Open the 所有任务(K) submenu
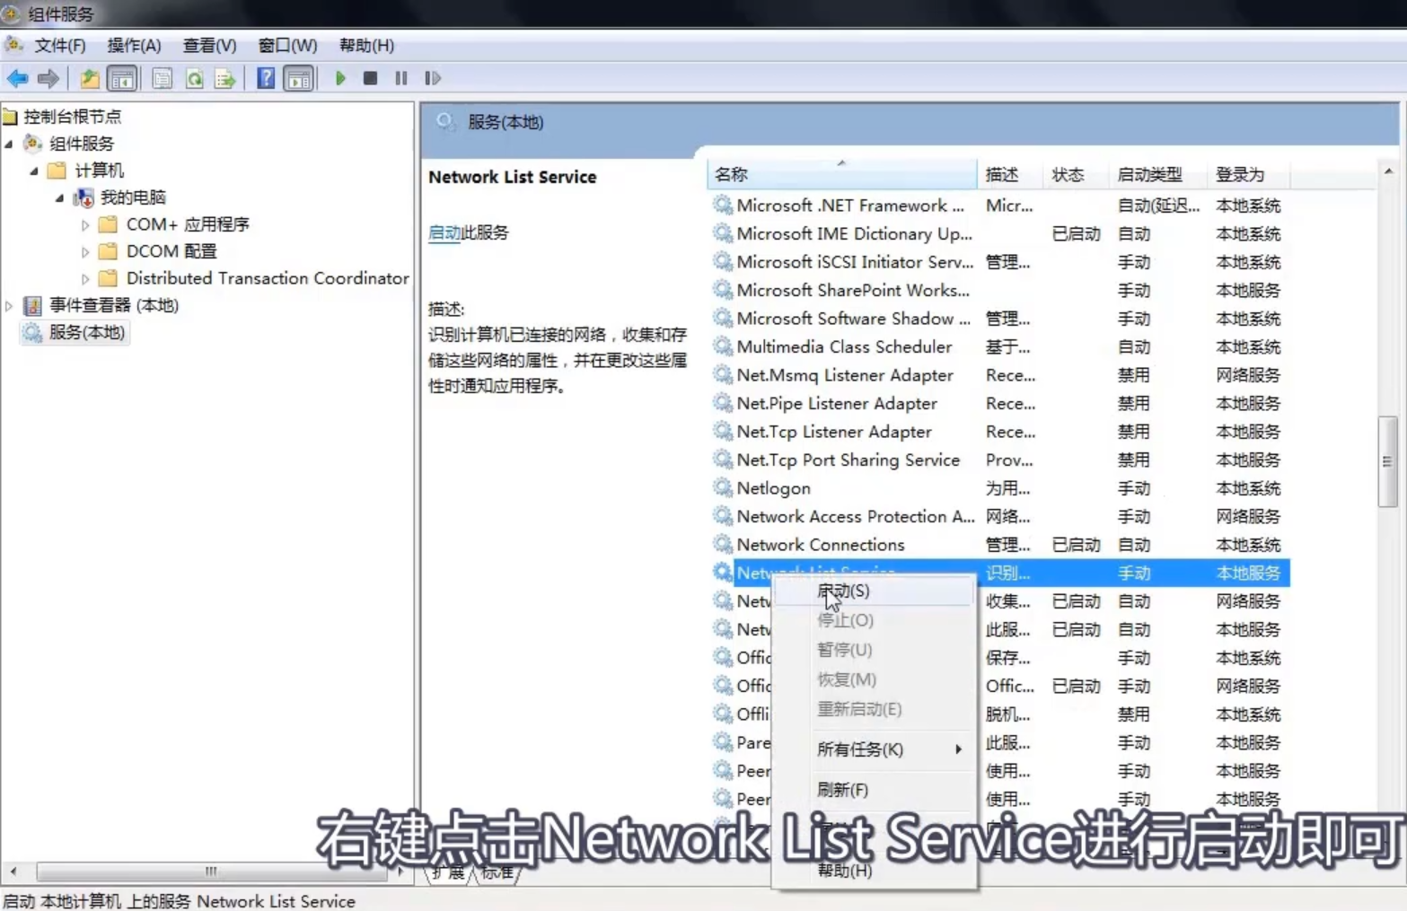The width and height of the screenshot is (1407, 911). tap(859, 749)
